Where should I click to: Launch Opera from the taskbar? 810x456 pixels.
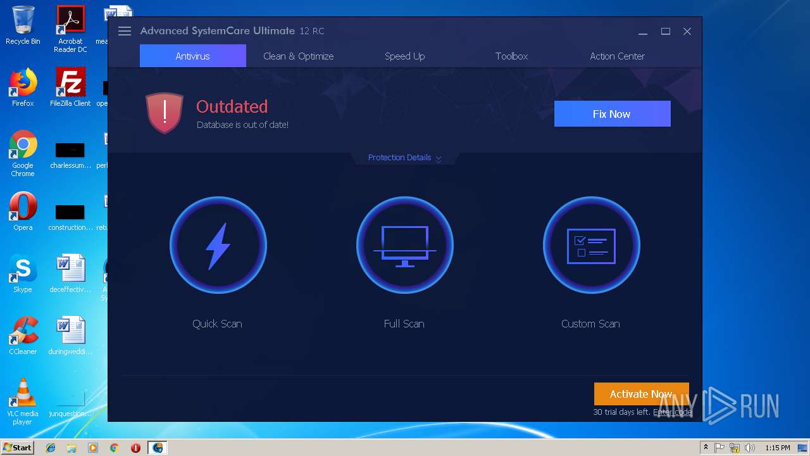135,448
